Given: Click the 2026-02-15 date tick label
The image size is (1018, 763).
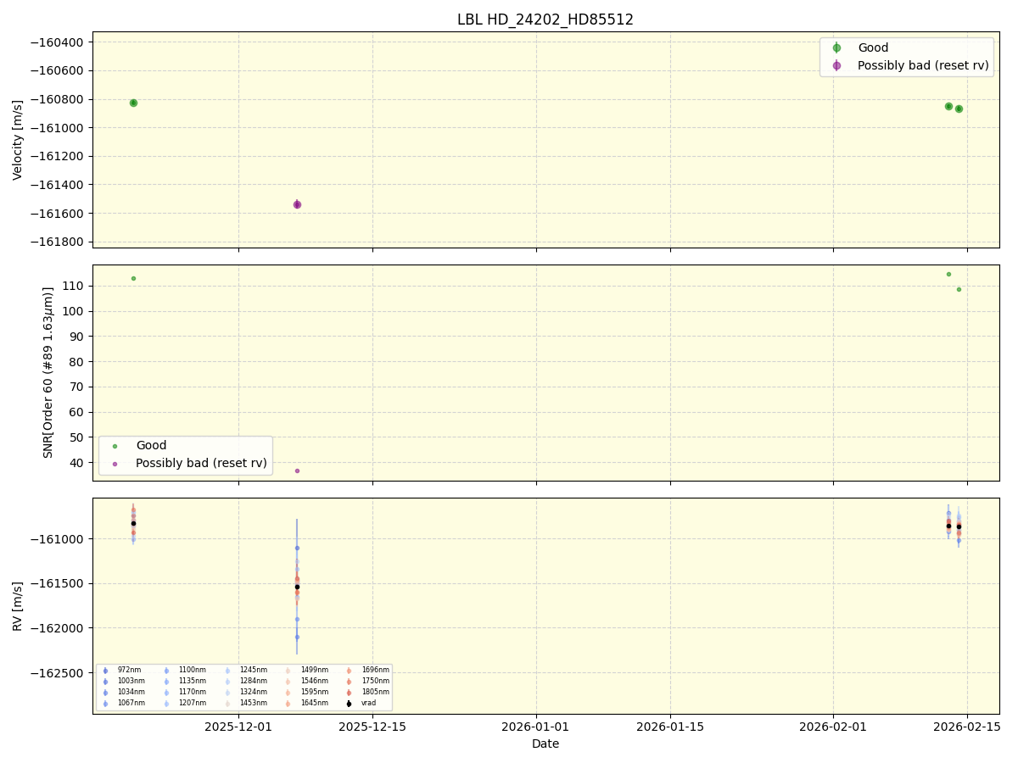Looking at the screenshot, I should [x=968, y=727].
